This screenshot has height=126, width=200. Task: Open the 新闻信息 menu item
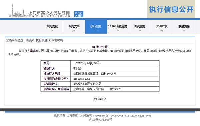(140, 26)
